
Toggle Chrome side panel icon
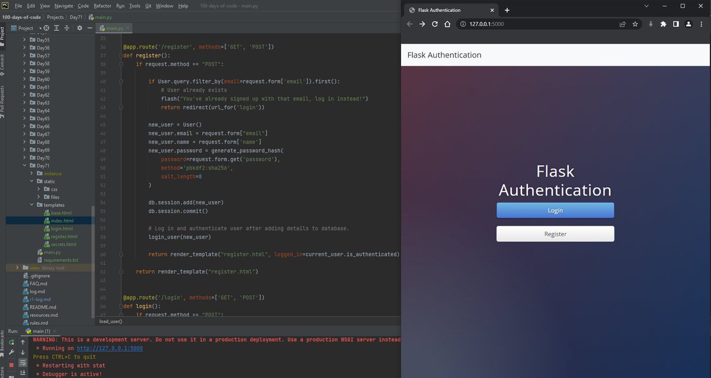click(x=675, y=24)
